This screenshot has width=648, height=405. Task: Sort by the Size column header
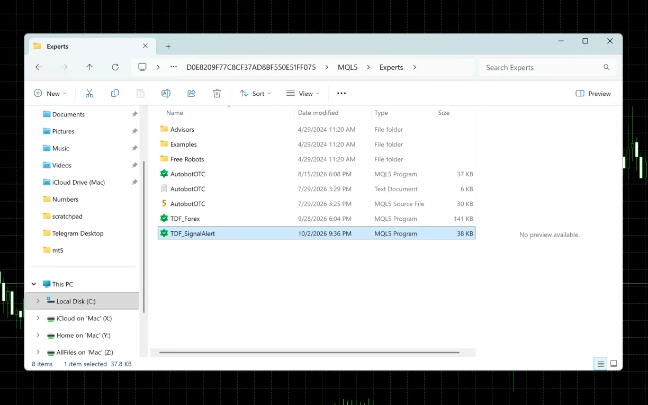pyautogui.click(x=444, y=113)
